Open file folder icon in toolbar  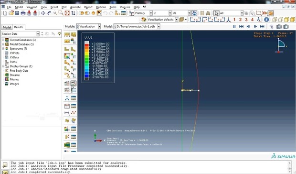pos(11,13)
